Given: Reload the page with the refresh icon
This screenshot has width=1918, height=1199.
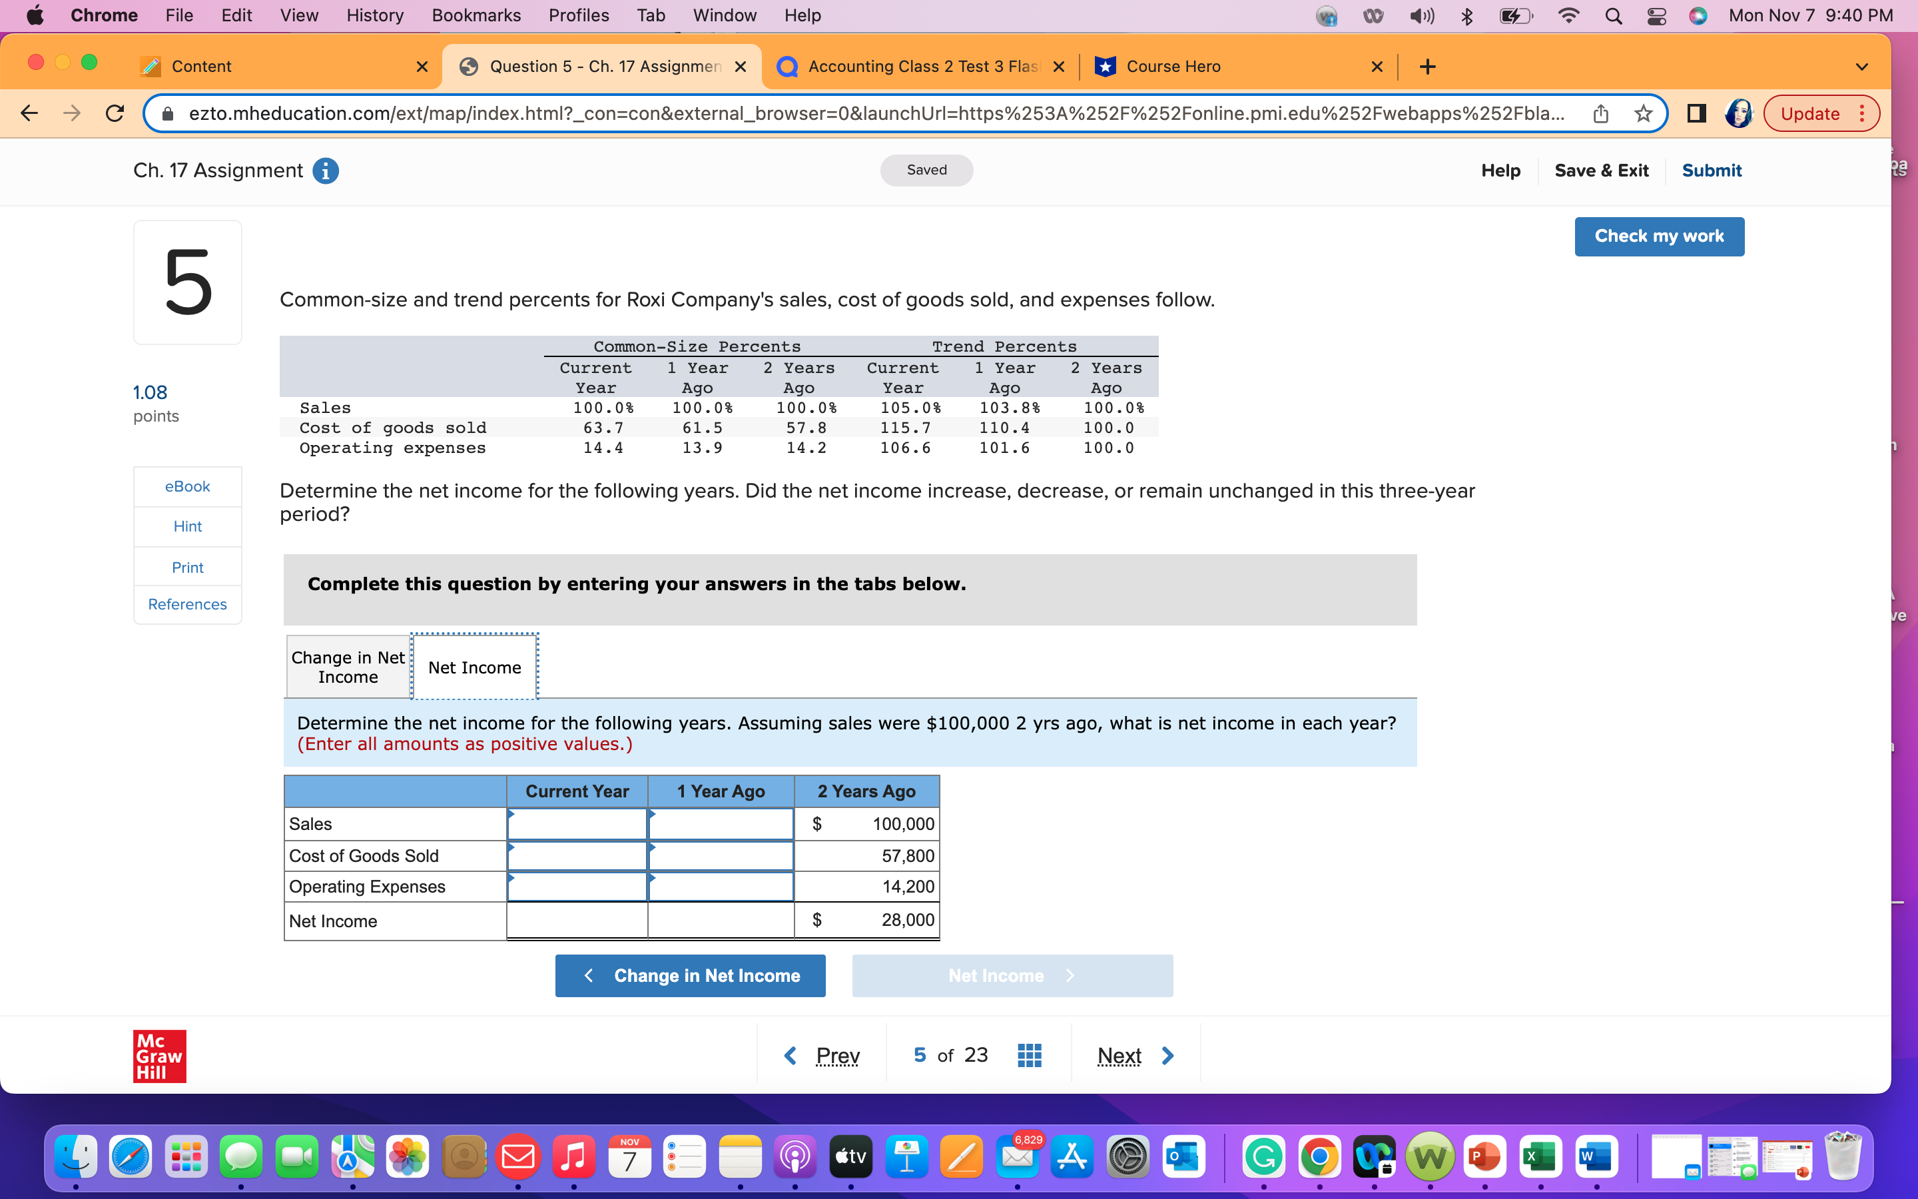Looking at the screenshot, I should [x=114, y=113].
